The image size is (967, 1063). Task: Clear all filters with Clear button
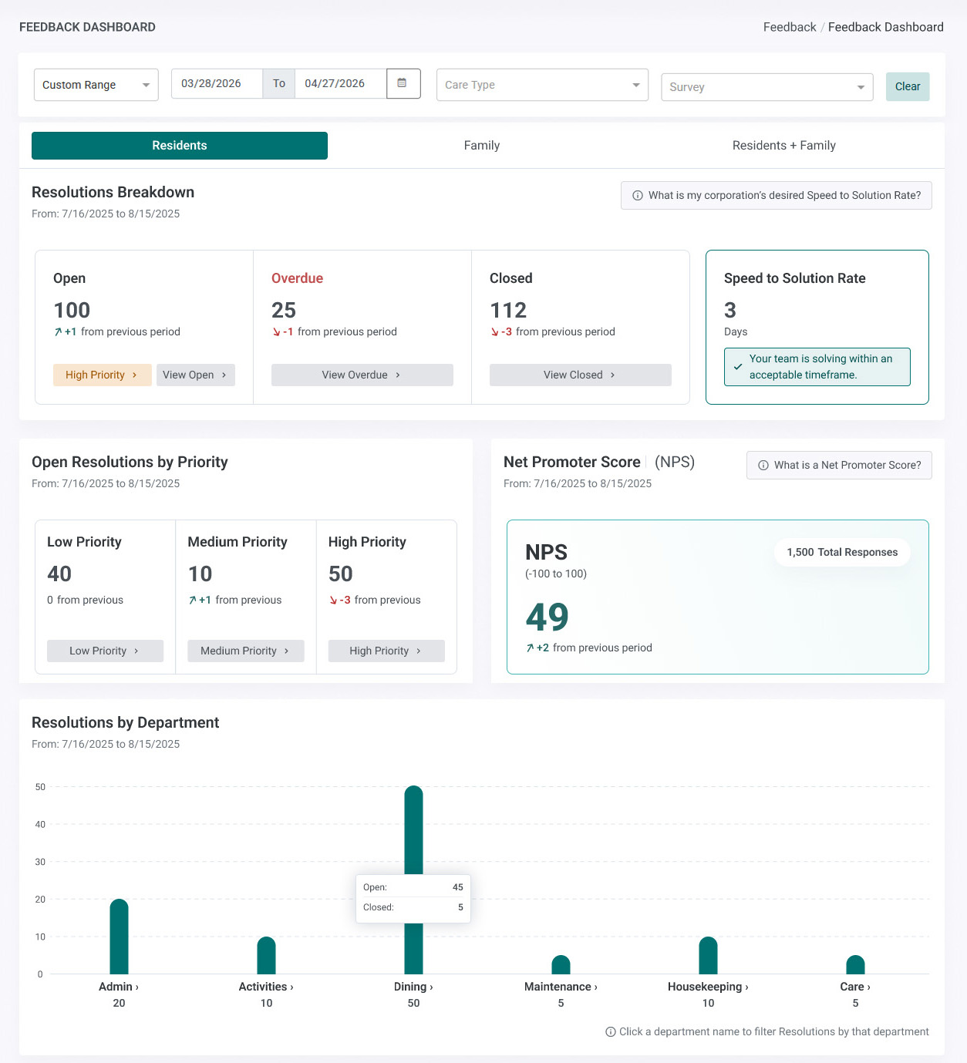(908, 87)
